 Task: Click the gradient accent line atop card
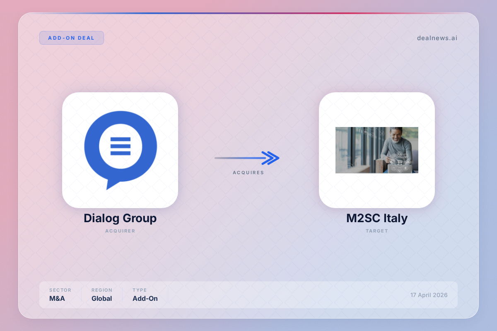[x=248, y=13]
